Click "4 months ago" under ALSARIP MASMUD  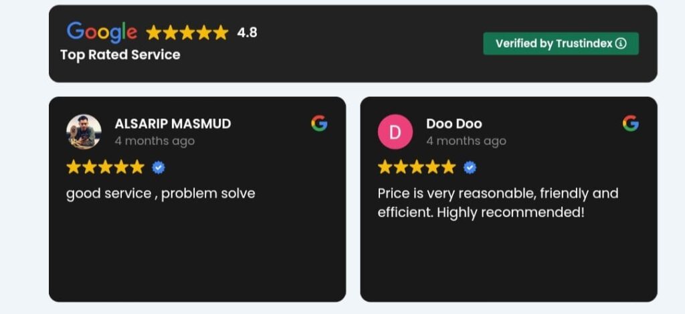pos(155,141)
